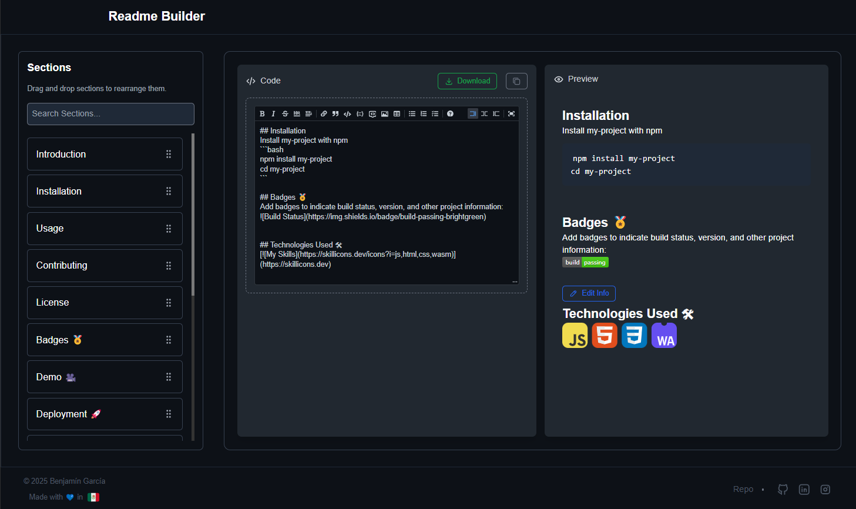Grab the Installation drag handle
This screenshot has height=509, width=856.
coord(169,191)
